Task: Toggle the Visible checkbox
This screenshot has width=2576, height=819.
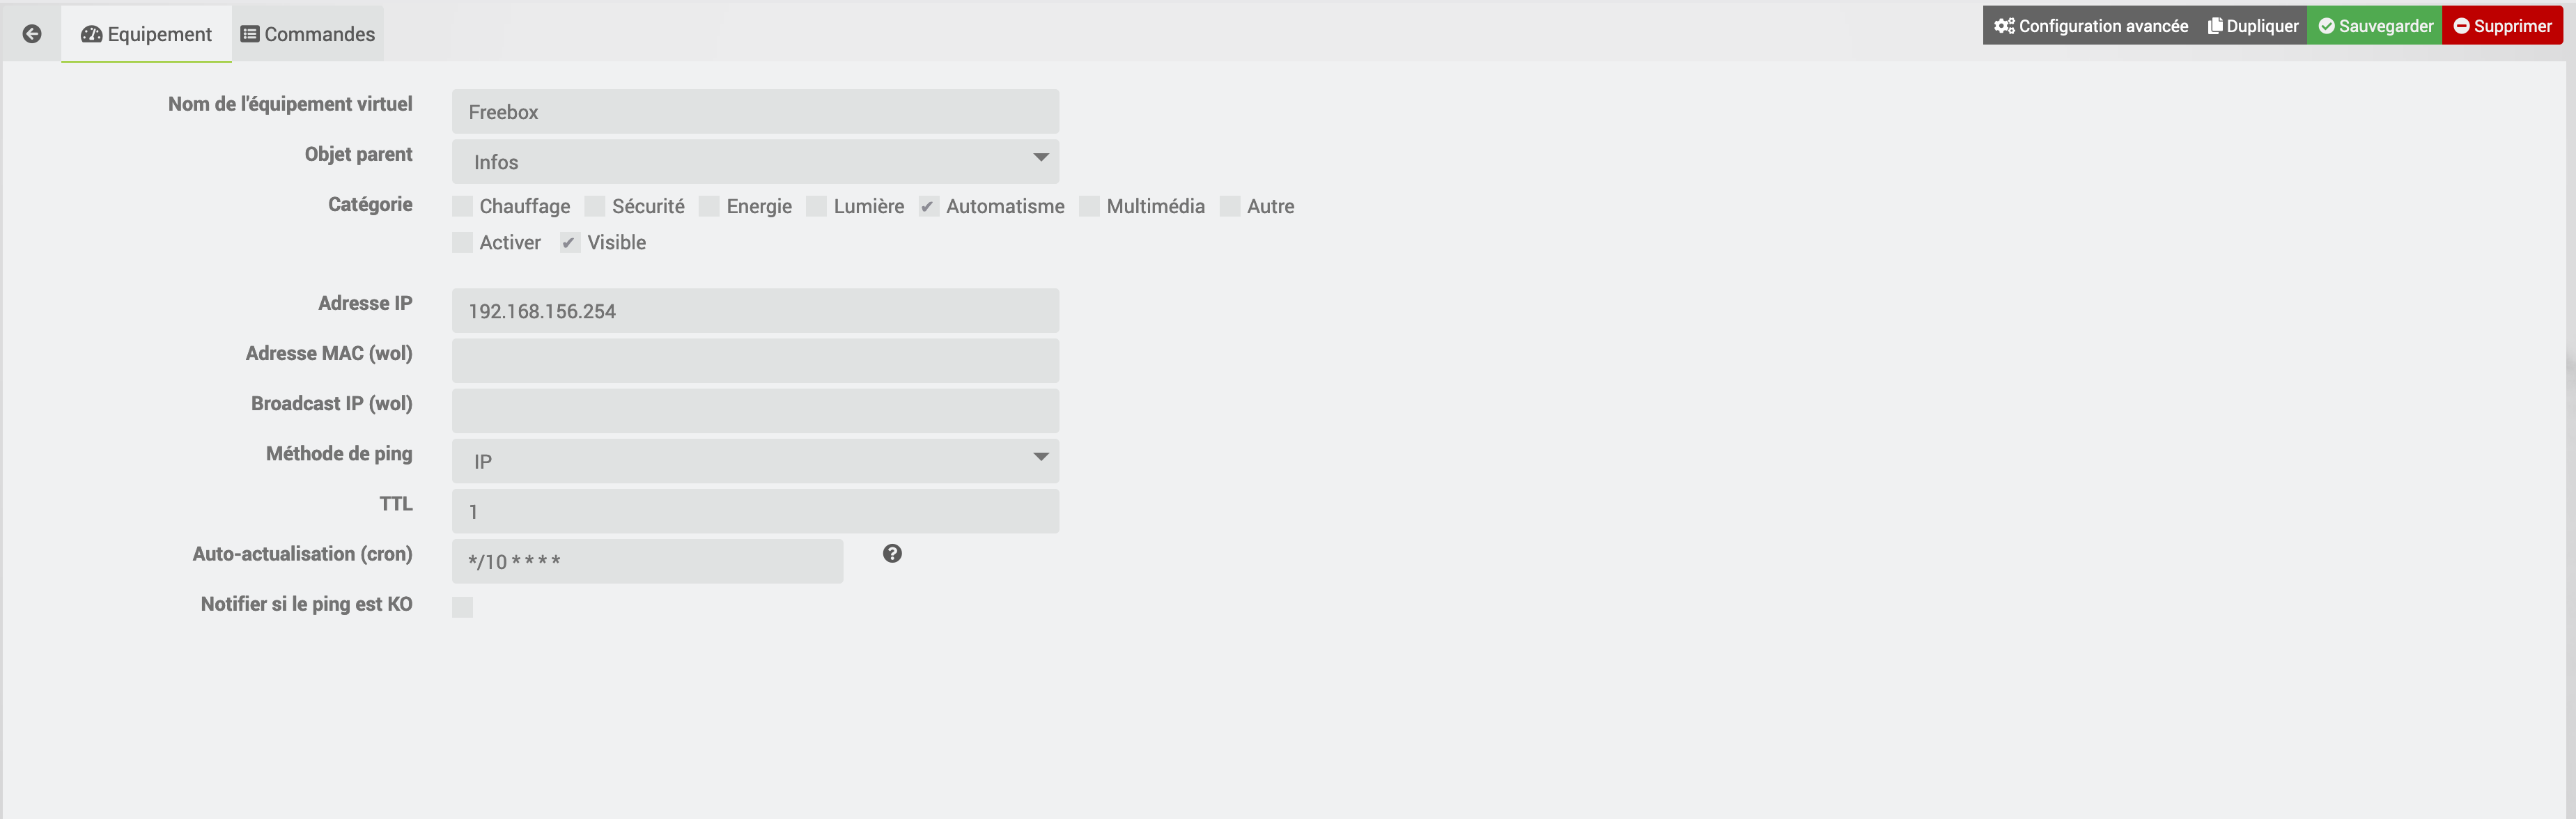Action: coord(570,243)
